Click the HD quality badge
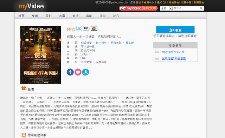This screenshot has width=225, height=138. coord(86,28)
